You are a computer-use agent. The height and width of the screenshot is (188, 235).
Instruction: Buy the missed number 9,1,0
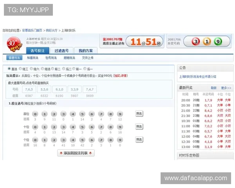(60, 90)
